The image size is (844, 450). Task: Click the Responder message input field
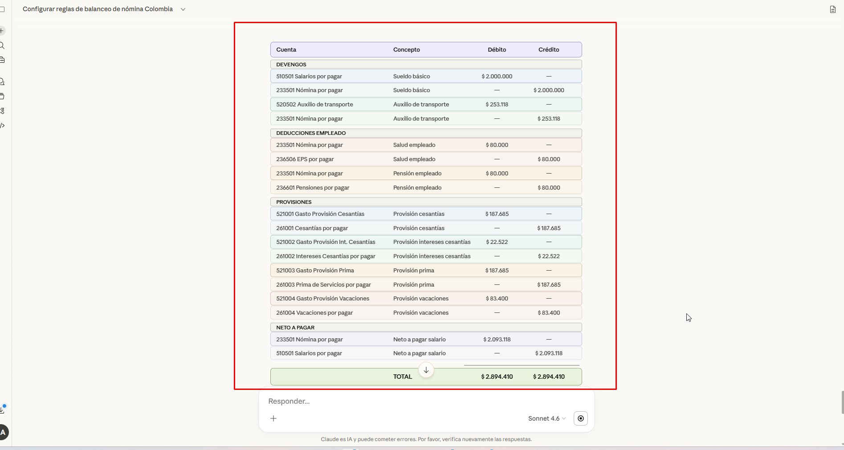[427, 401]
